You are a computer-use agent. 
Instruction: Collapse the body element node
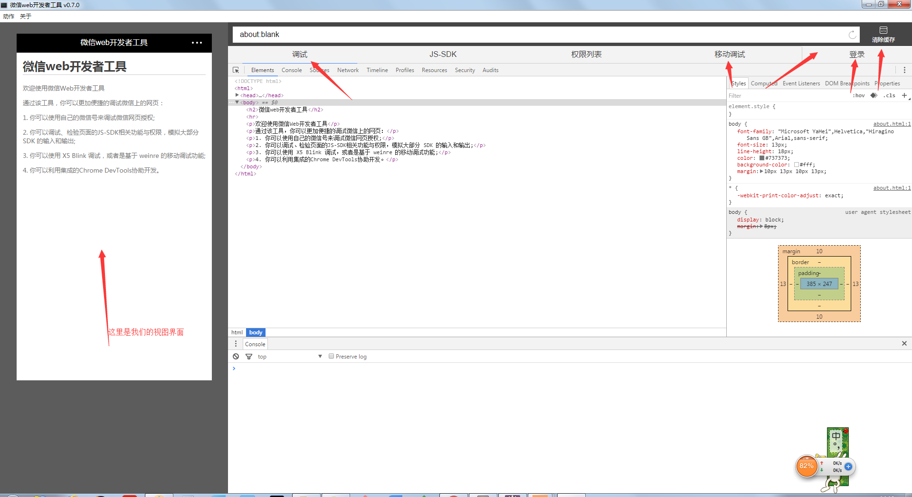click(x=237, y=102)
